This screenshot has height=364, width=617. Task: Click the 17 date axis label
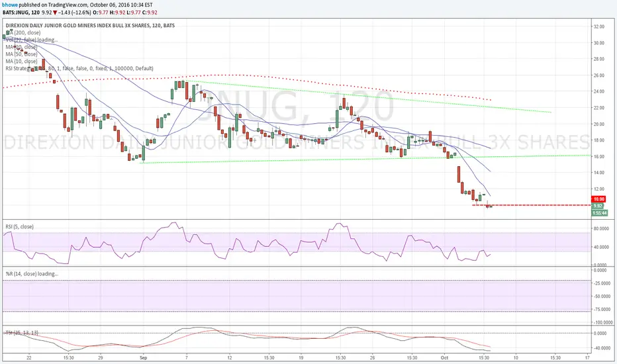tap(587, 357)
